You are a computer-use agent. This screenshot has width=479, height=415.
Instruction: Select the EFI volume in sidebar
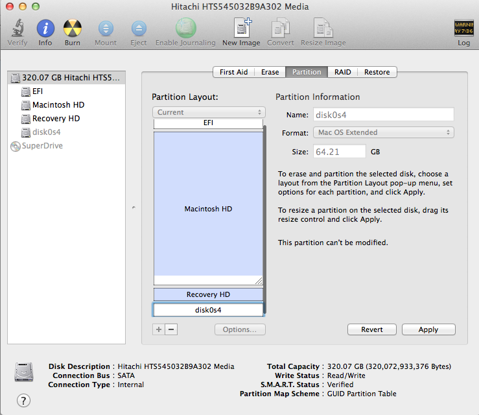tap(66, 91)
